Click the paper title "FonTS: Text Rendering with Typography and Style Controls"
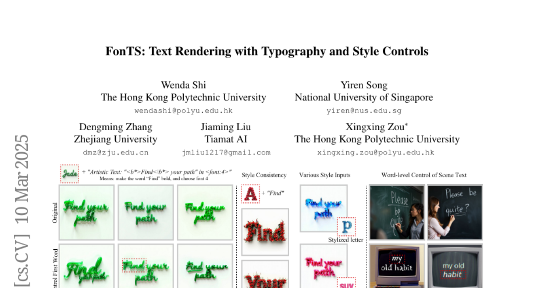Viewport: 534px width, 288px height. point(267,52)
